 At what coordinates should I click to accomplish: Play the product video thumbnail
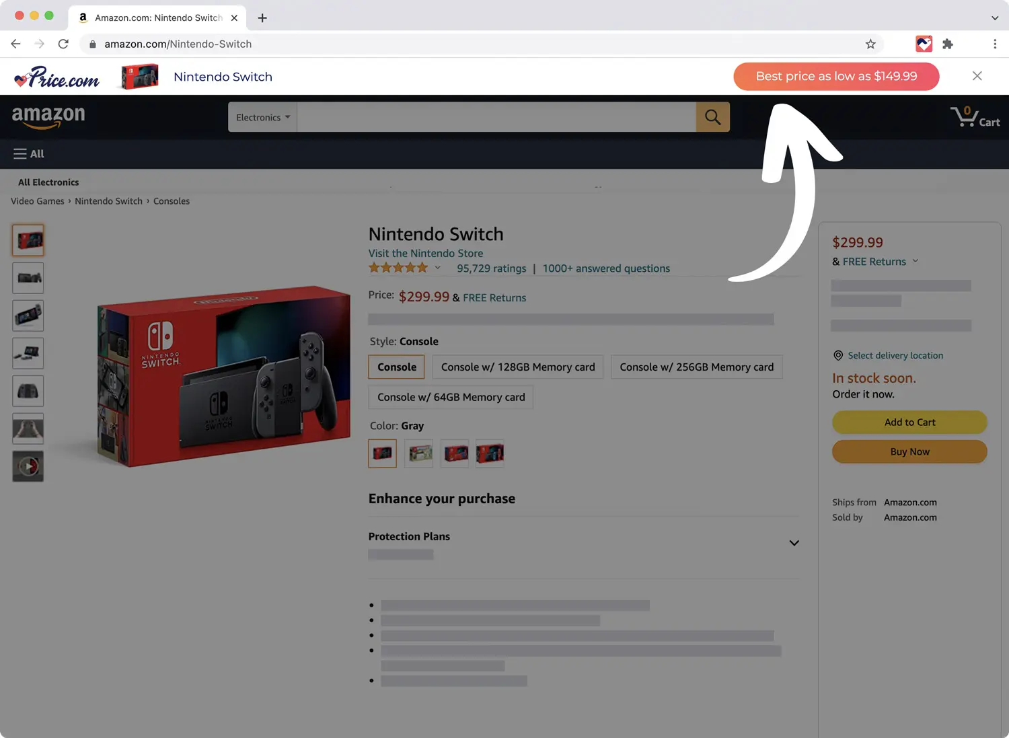point(28,466)
